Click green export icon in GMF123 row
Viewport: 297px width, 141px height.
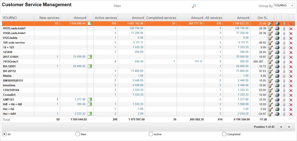coord(90,99)
